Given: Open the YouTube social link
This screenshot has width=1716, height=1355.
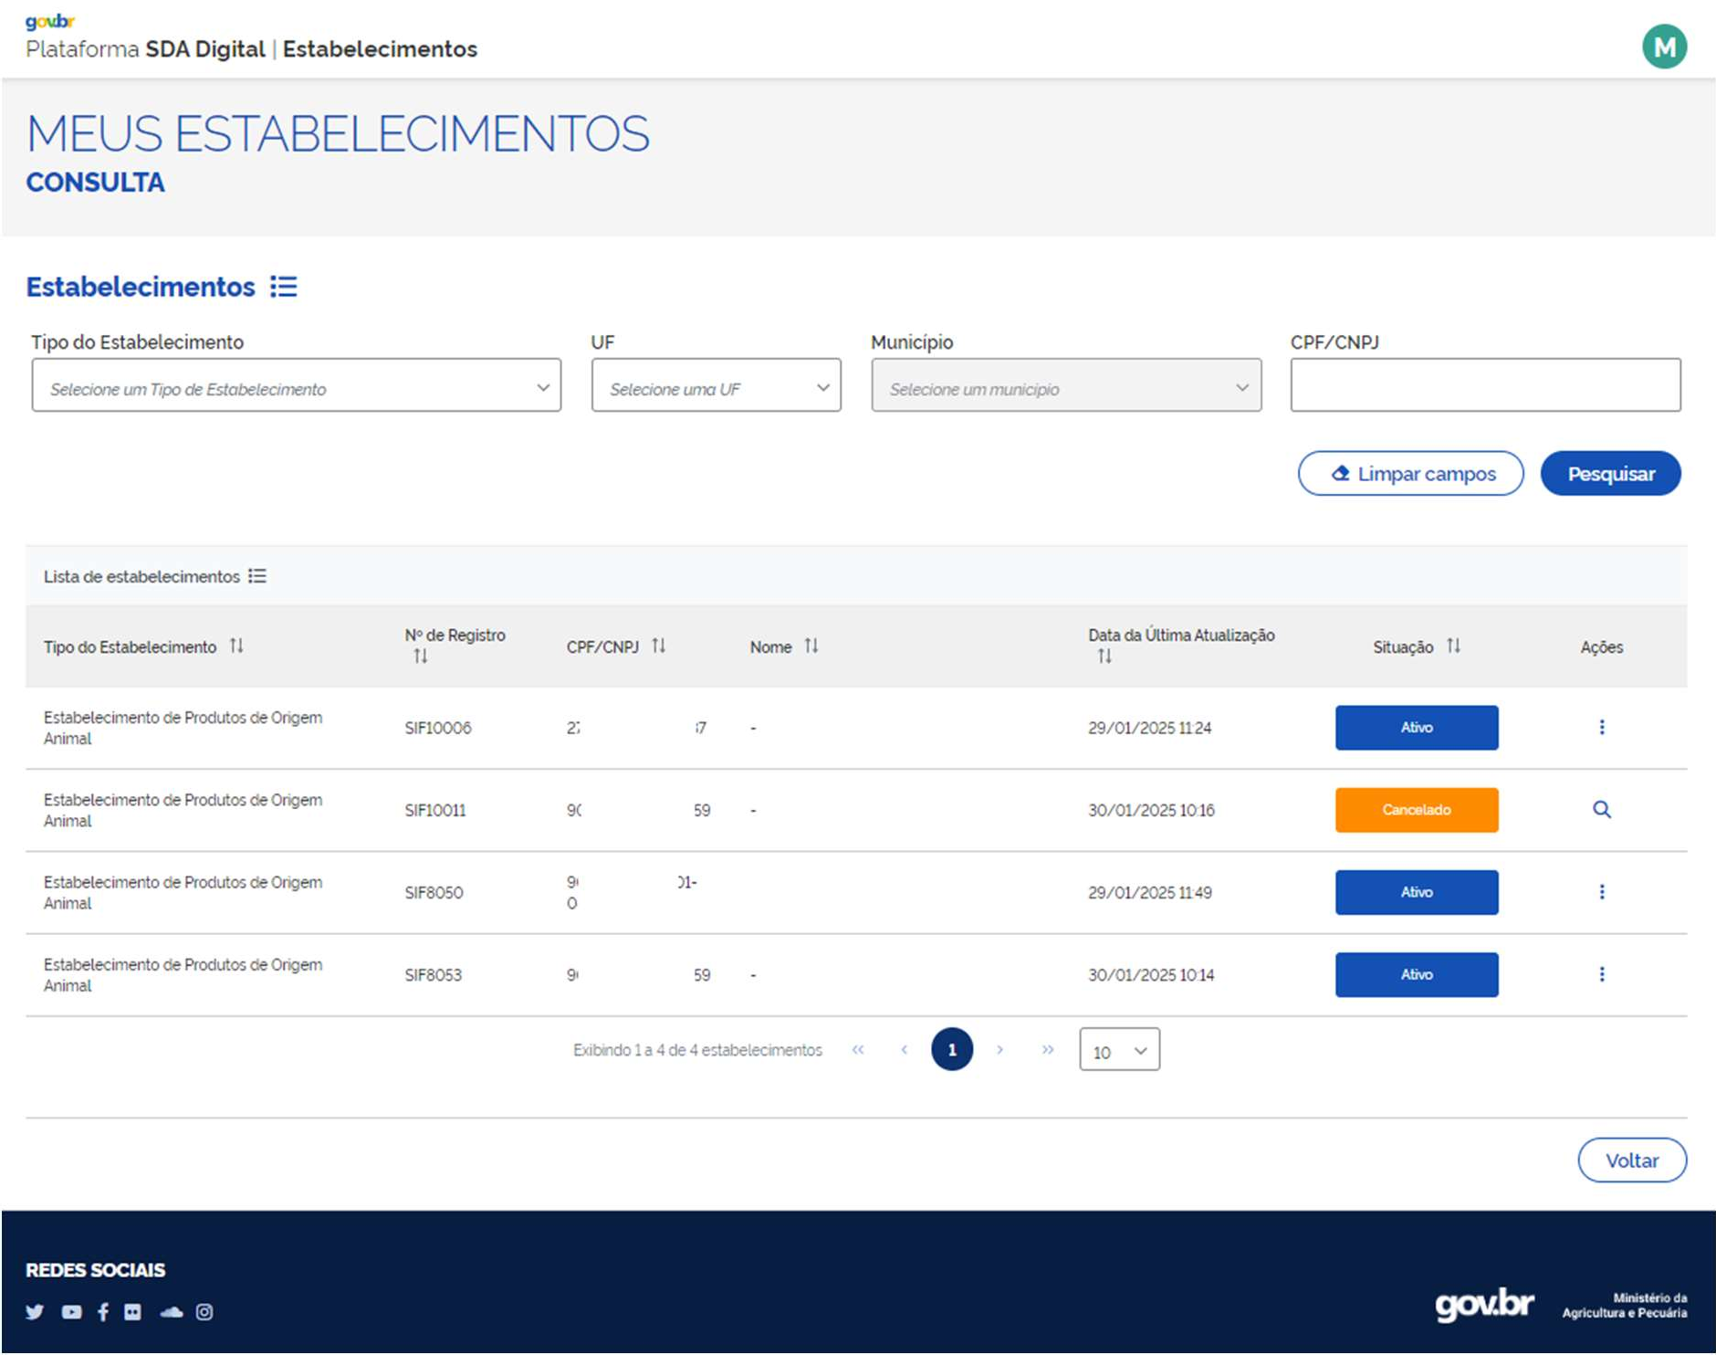Looking at the screenshot, I should 71,1312.
